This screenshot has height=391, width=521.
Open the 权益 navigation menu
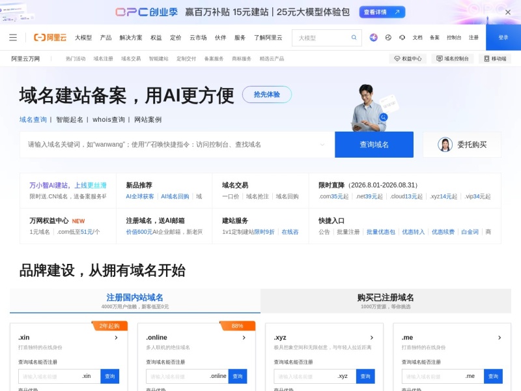[x=156, y=38]
